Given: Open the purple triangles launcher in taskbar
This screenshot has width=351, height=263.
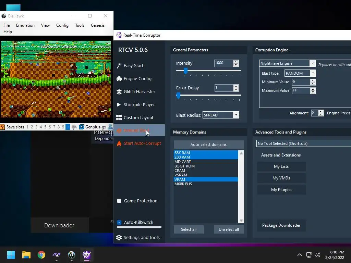Looking at the screenshot, I should click(x=57, y=255).
